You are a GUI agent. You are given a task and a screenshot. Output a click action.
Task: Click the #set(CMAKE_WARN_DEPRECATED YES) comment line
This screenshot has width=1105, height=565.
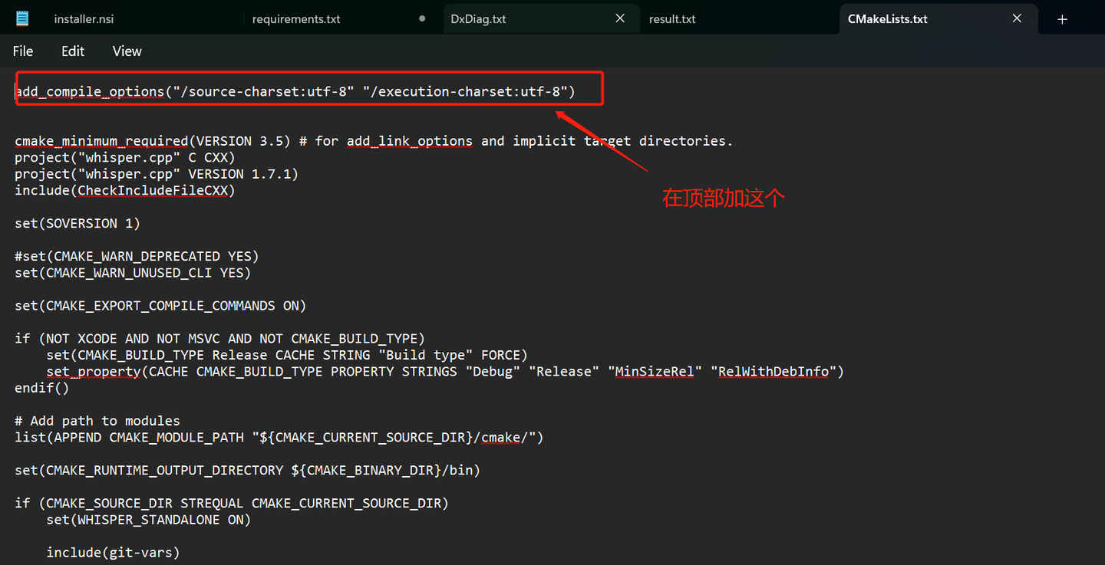point(137,256)
